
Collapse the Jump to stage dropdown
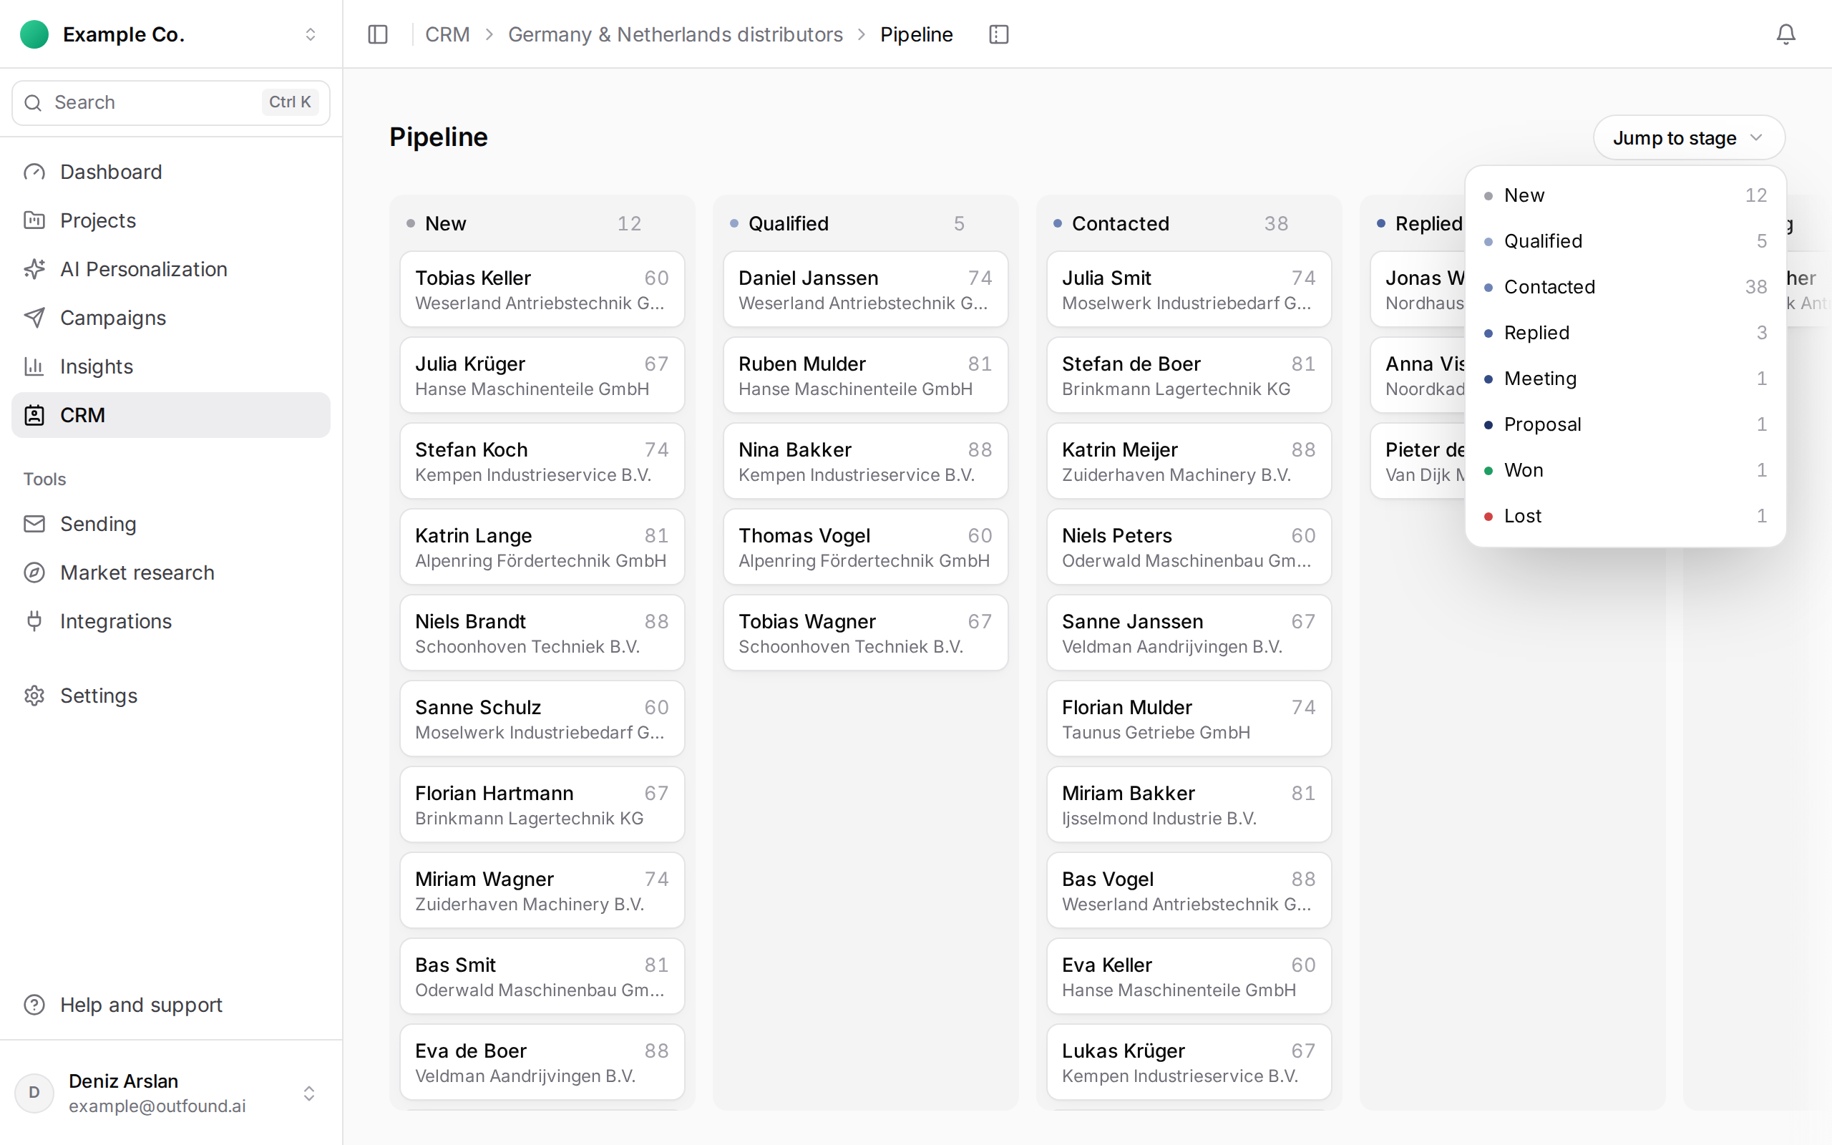1689,138
